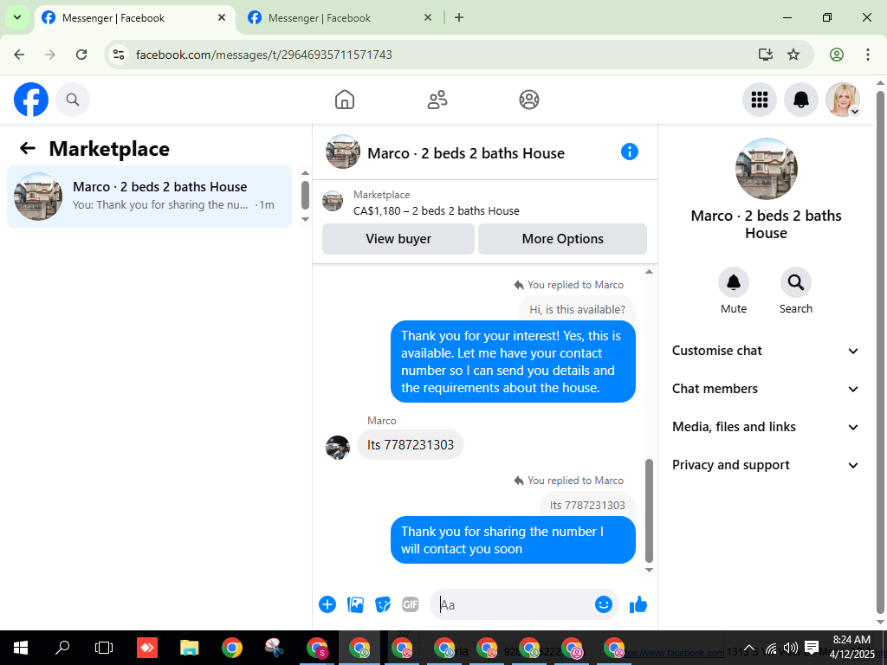Bookmark this page with star icon
The image size is (887, 665).
[x=793, y=55]
